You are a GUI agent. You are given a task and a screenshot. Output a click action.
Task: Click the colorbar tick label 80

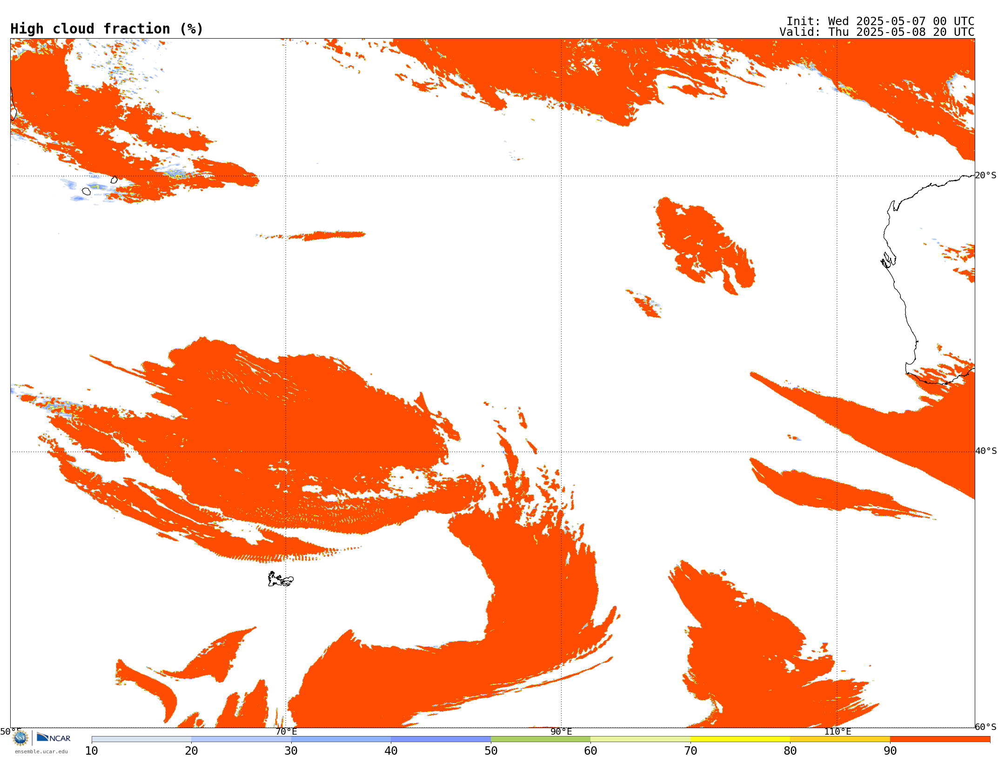(x=790, y=750)
